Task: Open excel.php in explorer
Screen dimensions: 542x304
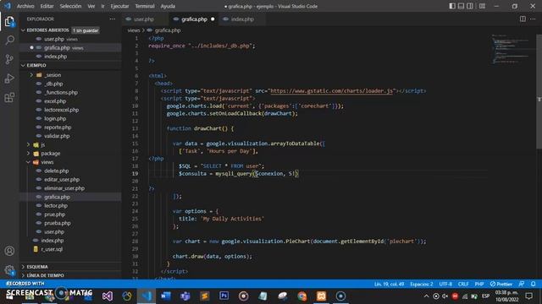Action: pos(55,101)
